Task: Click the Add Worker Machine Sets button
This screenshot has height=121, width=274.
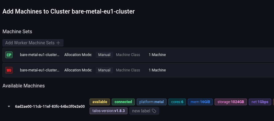Action: [x=33, y=43]
